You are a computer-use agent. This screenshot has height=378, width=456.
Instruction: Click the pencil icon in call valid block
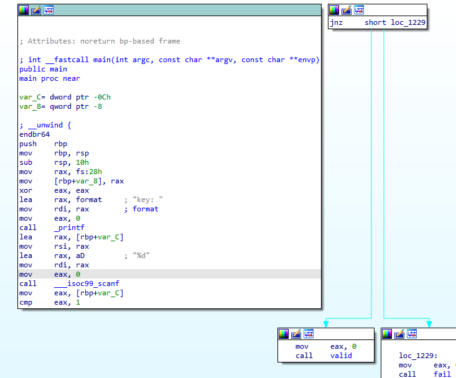(296, 334)
